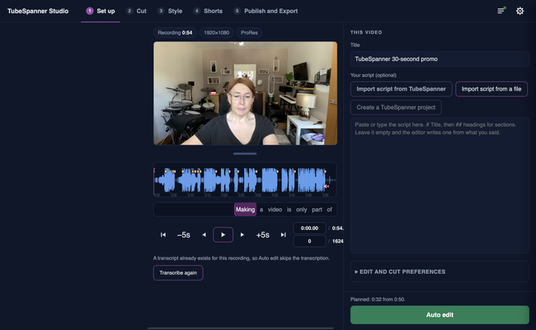The width and height of the screenshot is (536, 330).
Task: Click on the audio waveform timeline
Action: [245, 180]
